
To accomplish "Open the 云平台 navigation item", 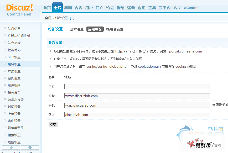I will point(164,8).
